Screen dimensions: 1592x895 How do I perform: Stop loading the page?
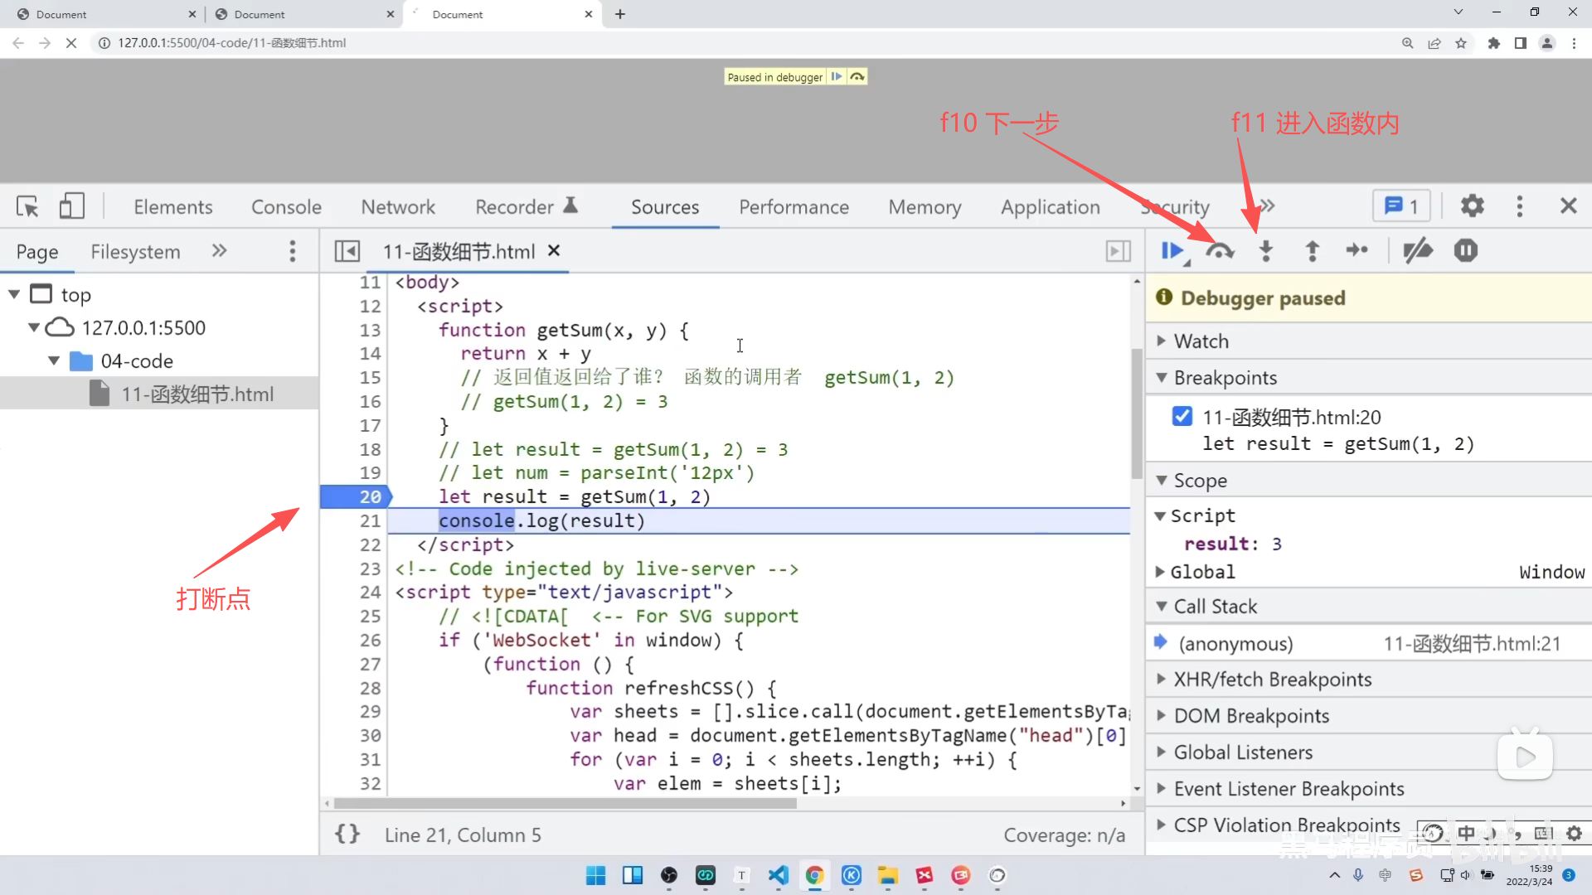click(x=71, y=43)
